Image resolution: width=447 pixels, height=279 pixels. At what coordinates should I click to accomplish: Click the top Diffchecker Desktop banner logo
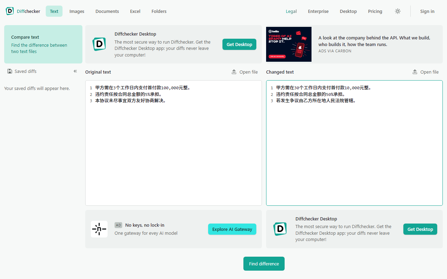(99, 44)
